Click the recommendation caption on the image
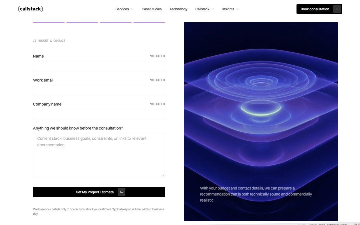360x225 pixels. click(x=256, y=194)
